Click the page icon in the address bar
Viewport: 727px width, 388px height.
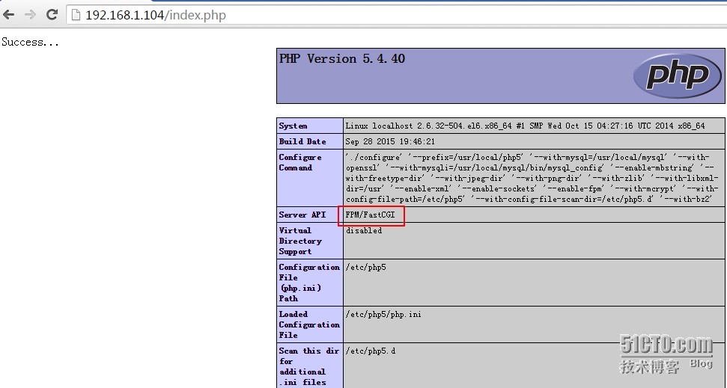(x=76, y=15)
